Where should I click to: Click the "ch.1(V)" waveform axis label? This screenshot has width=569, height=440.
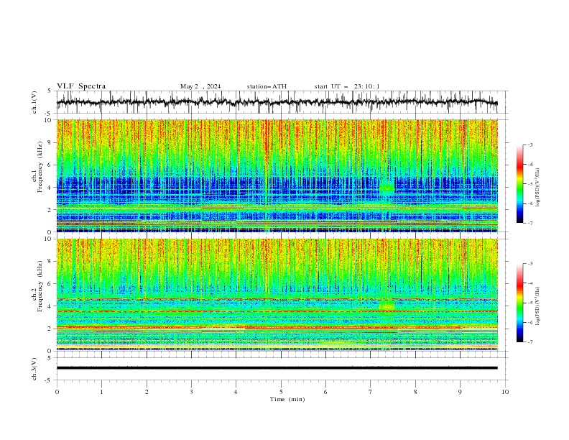click(x=34, y=102)
